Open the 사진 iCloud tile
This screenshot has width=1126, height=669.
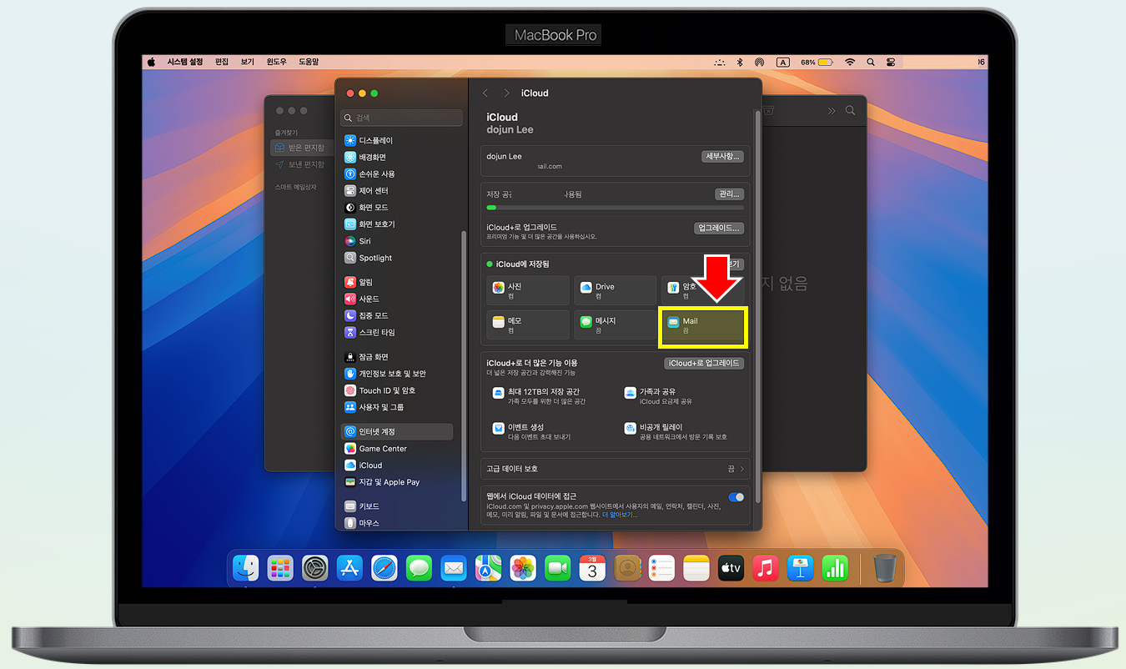click(528, 290)
